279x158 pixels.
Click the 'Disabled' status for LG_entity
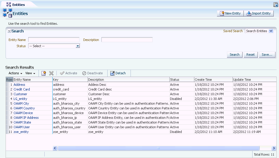click(x=176, y=99)
